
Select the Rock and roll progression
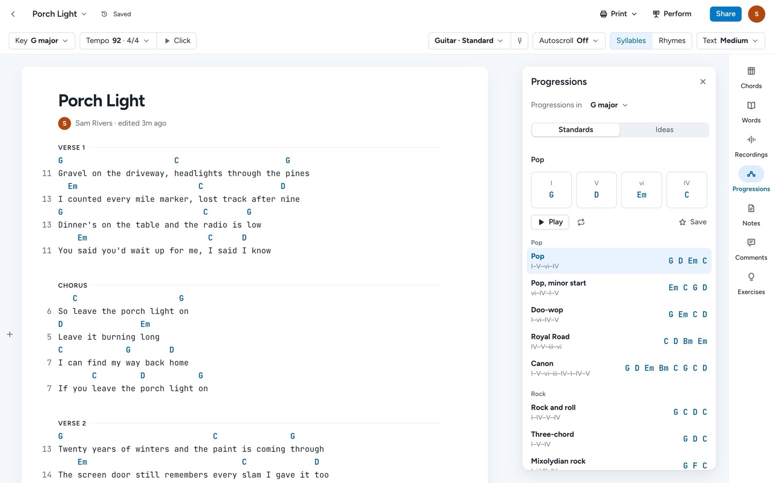619,412
